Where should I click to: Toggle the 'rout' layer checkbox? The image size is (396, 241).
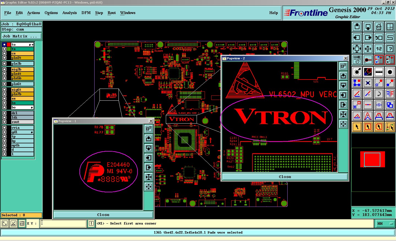pyautogui.click(x=4, y=122)
